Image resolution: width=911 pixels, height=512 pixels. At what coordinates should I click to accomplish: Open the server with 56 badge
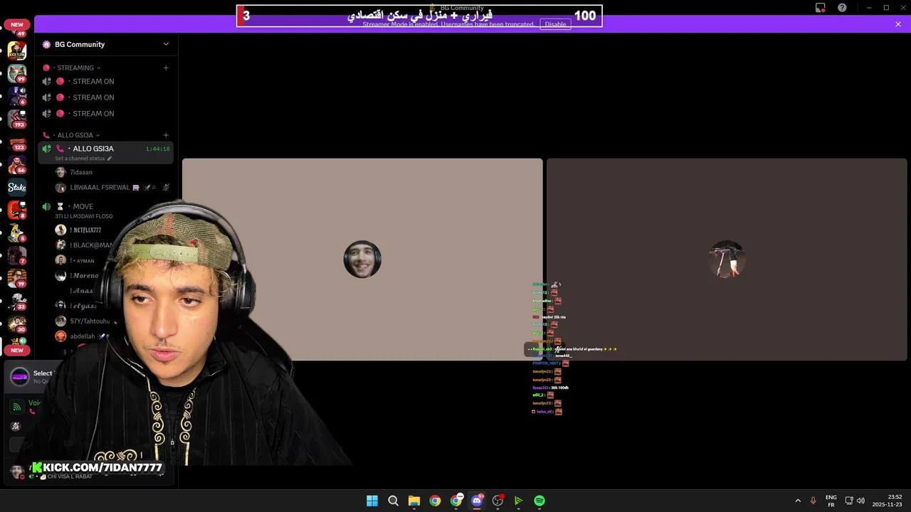(17, 165)
